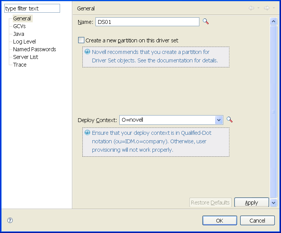The height and width of the screenshot is (233, 281).
Task: Enable Create a new partition checkbox
Action: tap(81, 40)
